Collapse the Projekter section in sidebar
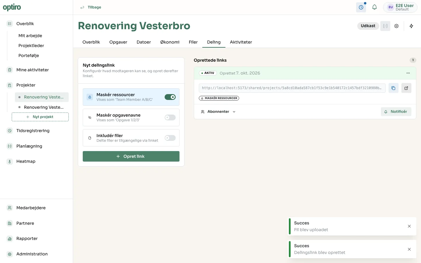 pyautogui.click(x=26, y=85)
